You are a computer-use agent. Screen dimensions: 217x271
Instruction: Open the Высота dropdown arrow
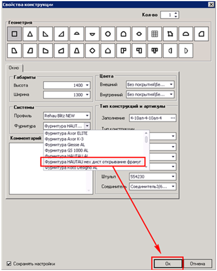coord(87,85)
